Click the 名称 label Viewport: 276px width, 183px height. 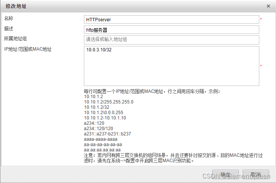[9, 18]
